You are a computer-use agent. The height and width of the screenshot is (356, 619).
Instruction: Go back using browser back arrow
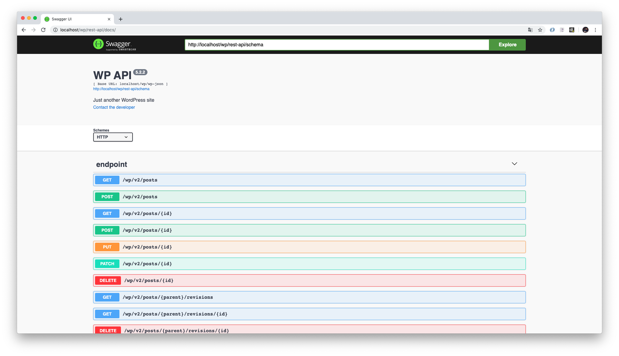pyautogui.click(x=24, y=30)
